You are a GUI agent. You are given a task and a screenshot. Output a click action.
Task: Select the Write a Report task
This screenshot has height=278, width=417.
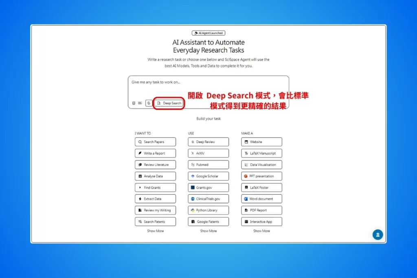click(155, 153)
